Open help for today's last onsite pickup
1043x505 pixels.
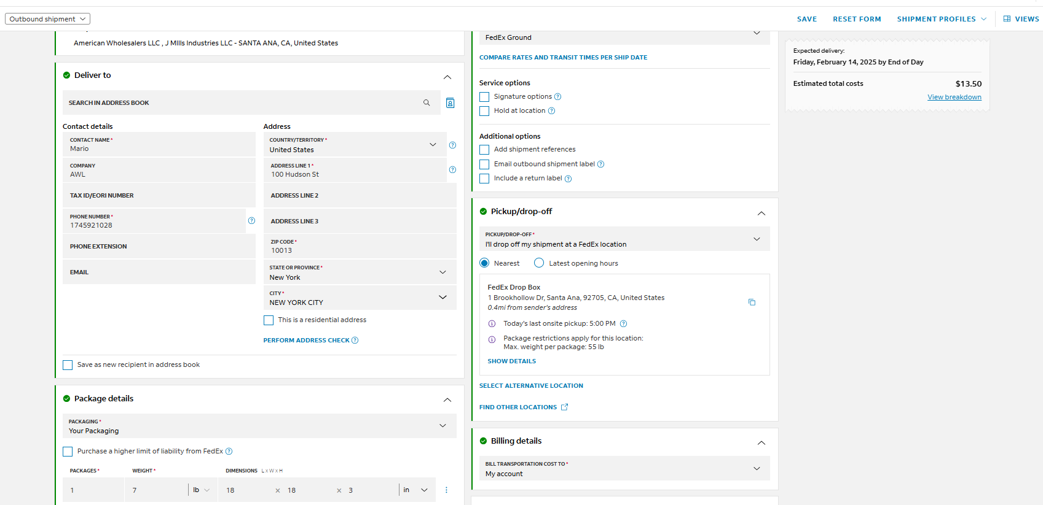[x=623, y=324]
